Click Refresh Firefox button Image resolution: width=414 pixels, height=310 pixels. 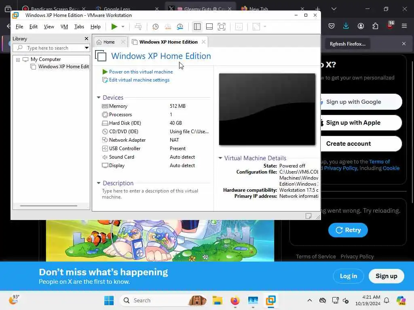[x=347, y=44]
